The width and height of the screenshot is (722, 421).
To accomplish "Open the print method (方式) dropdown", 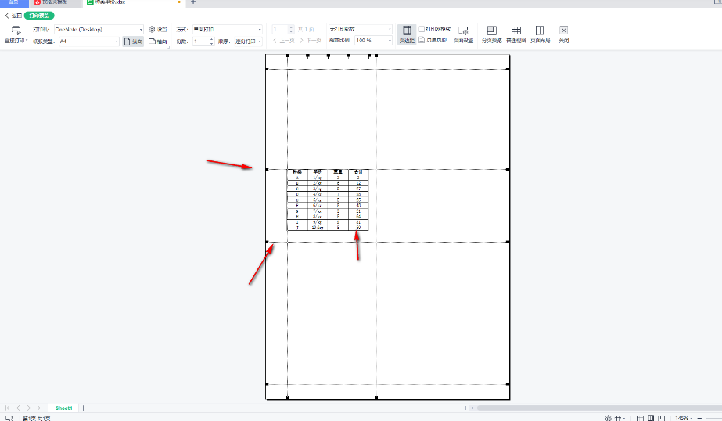I will pyautogui.click(x=228, y=29).
